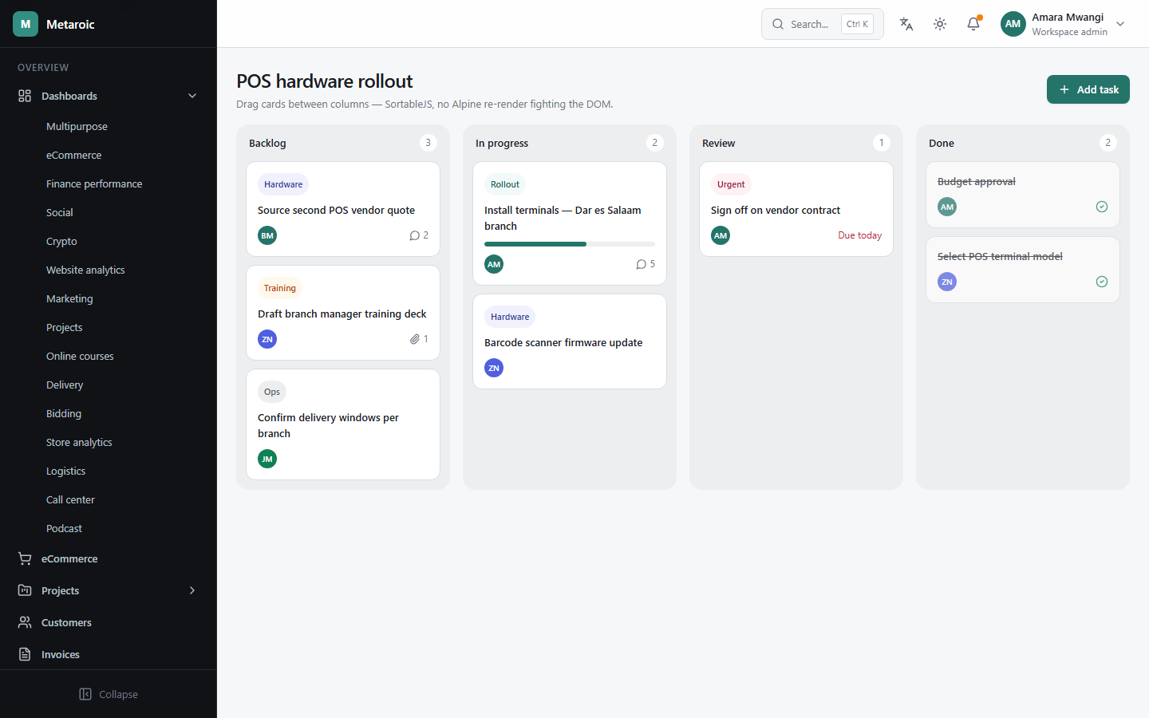The image size is (1149, 718).
Task: Click the JM avatar on Confirm delivery windows card
Action: [x=267, y=459]
